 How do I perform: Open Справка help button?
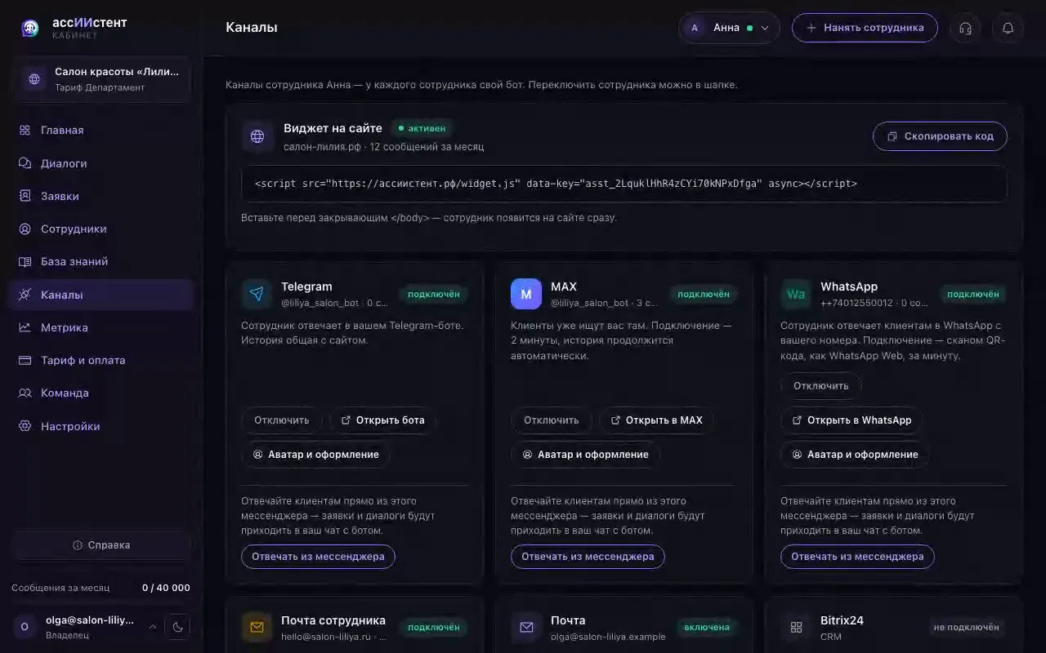pos(101,545)
